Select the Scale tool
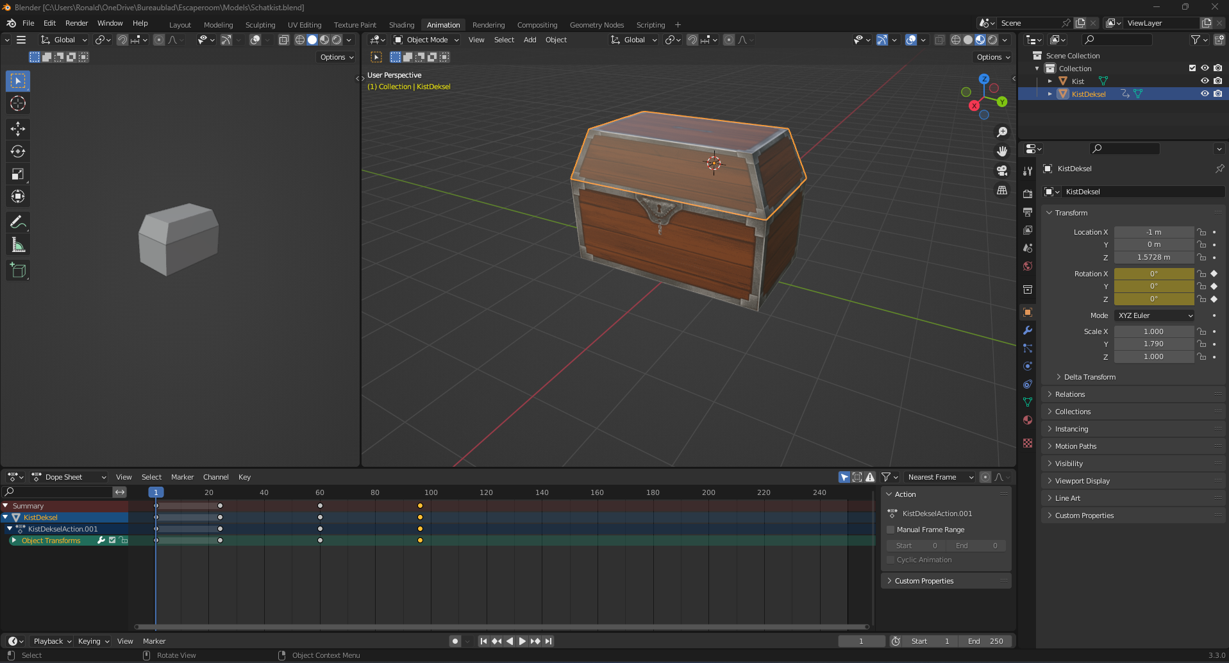This screenshot has height=663, width=1229. click(18, 174)
